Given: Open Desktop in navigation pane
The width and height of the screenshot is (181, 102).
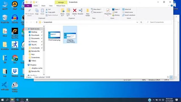Looking at the screenshot, I should tap(34, 32).
